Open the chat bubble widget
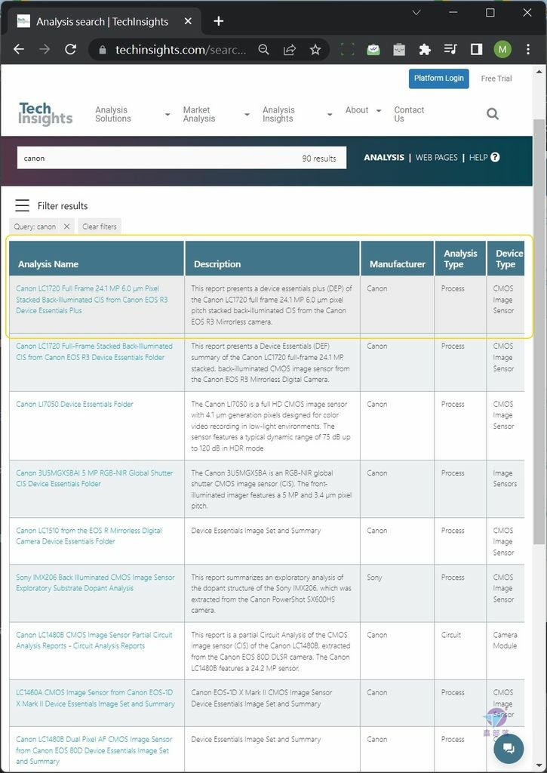The height and width of the screenshot is (773, 547). click(x=509, y=748)
